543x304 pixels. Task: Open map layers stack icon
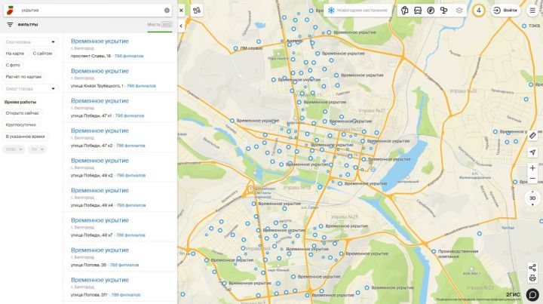pyautogui.click(x=459, y=11)
